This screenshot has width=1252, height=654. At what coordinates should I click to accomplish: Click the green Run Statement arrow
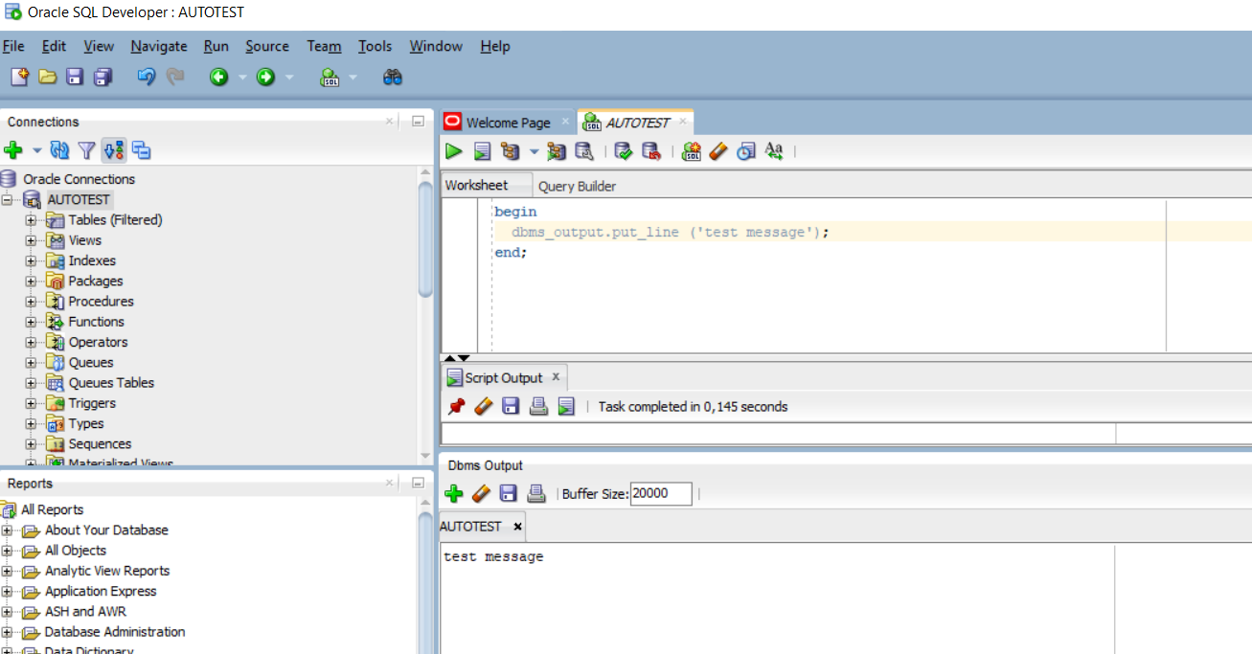[454, 151]
